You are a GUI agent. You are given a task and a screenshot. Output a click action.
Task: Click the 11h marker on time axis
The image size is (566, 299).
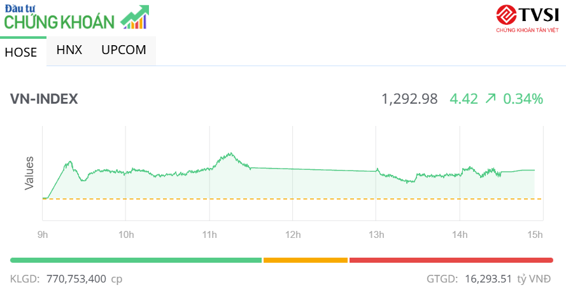point(209,235)
